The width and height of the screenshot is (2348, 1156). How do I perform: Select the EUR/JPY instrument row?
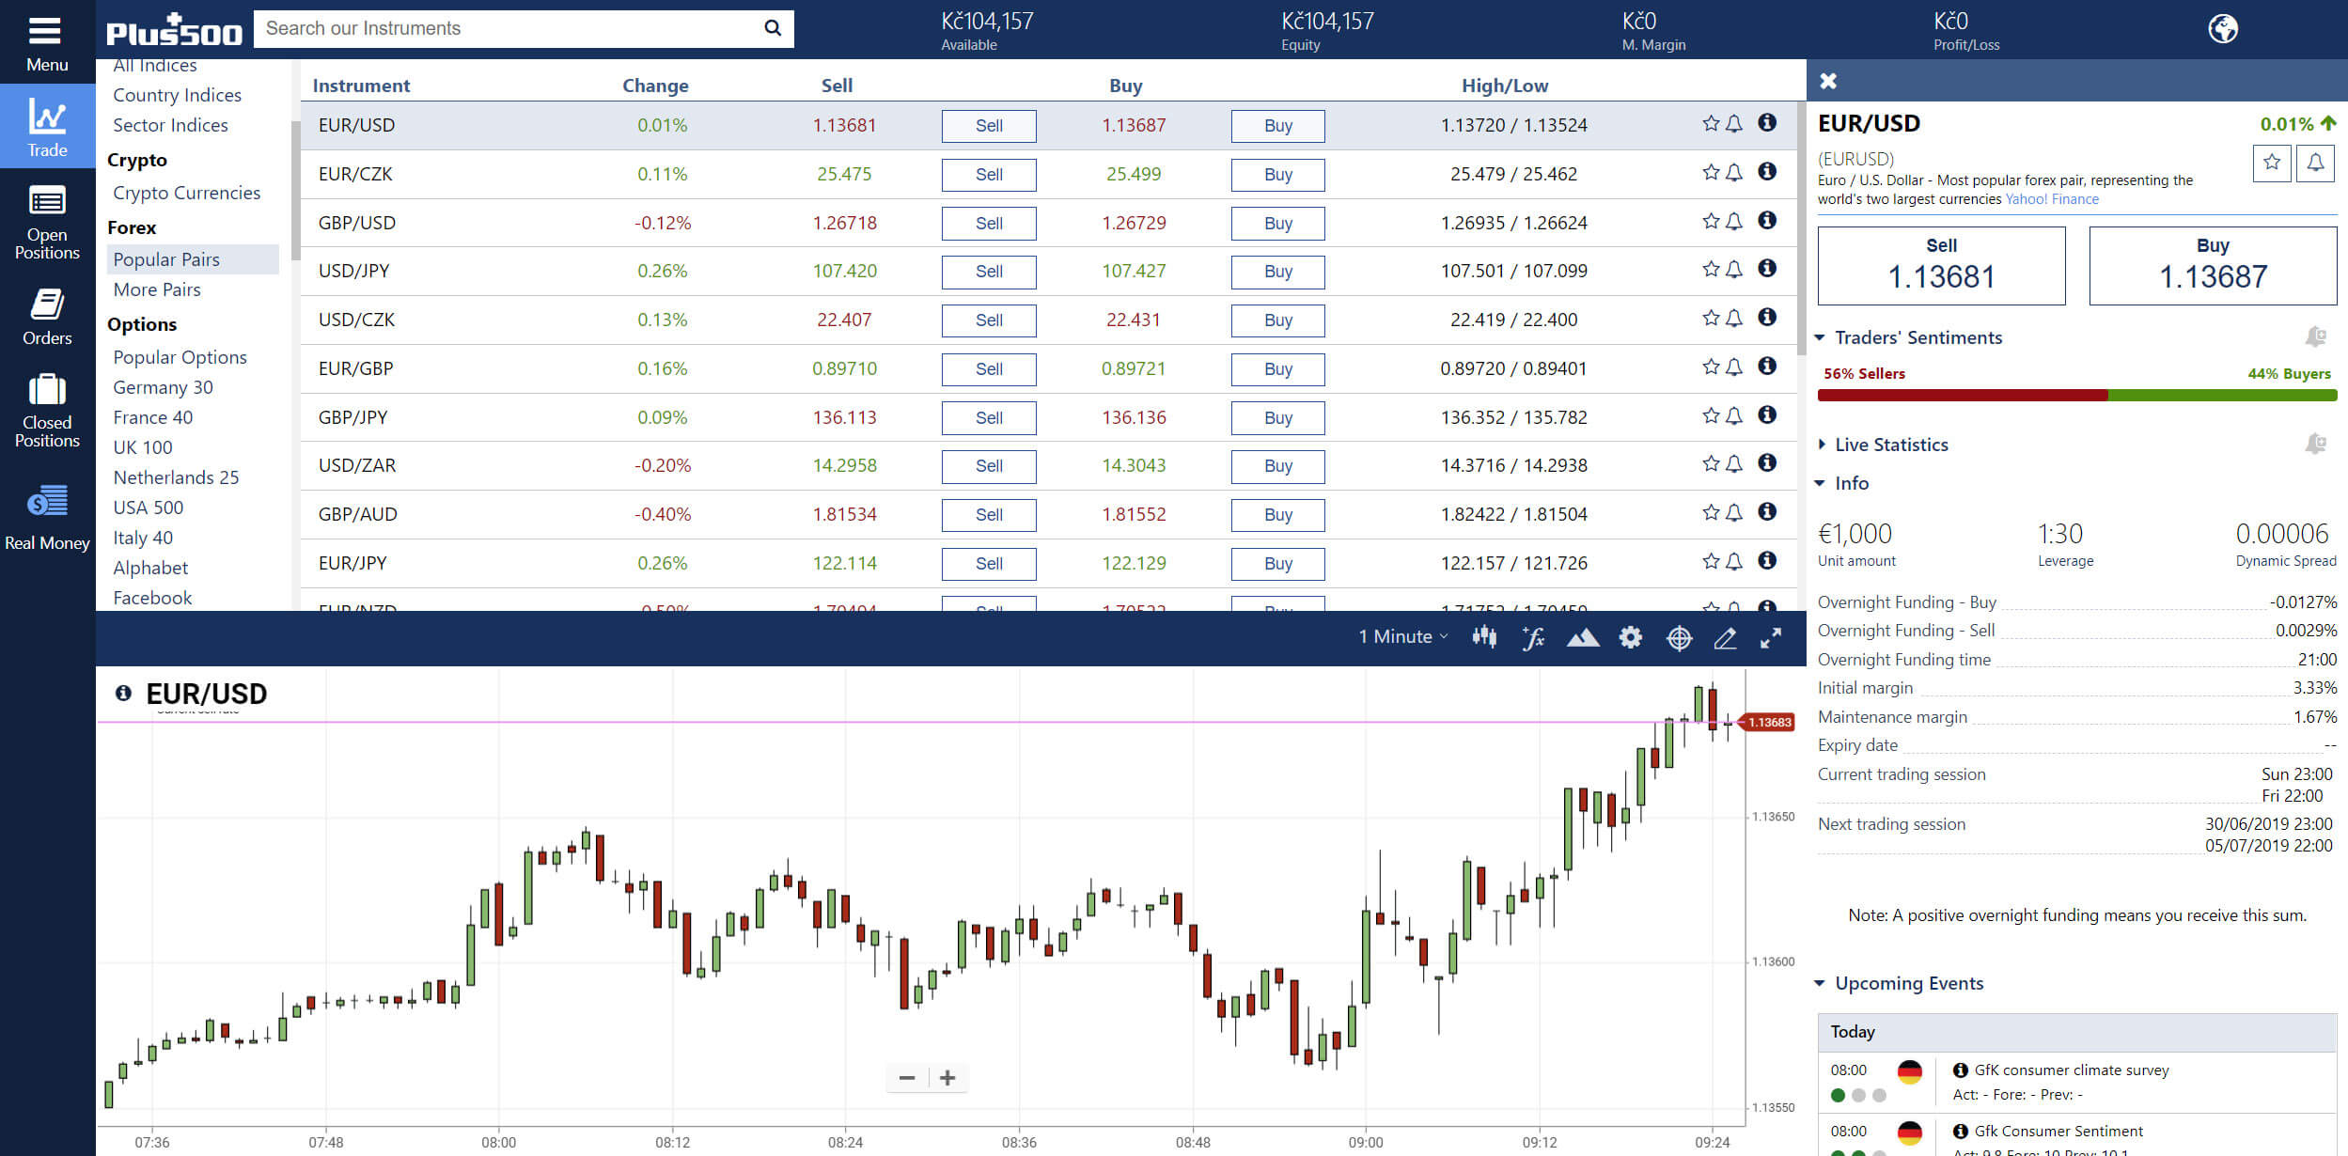pyautogui.click(x=1048, y=563)
